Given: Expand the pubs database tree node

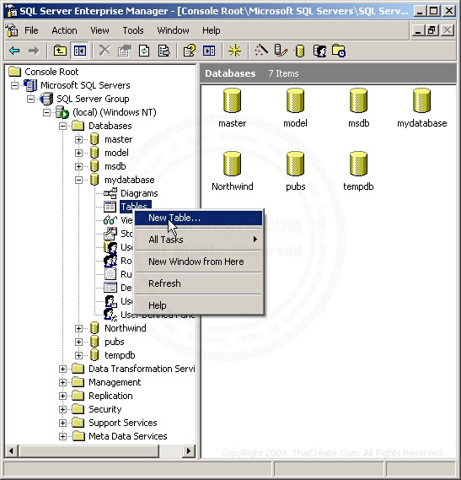Looking at the screenshot, I should (x=78, y=342).
